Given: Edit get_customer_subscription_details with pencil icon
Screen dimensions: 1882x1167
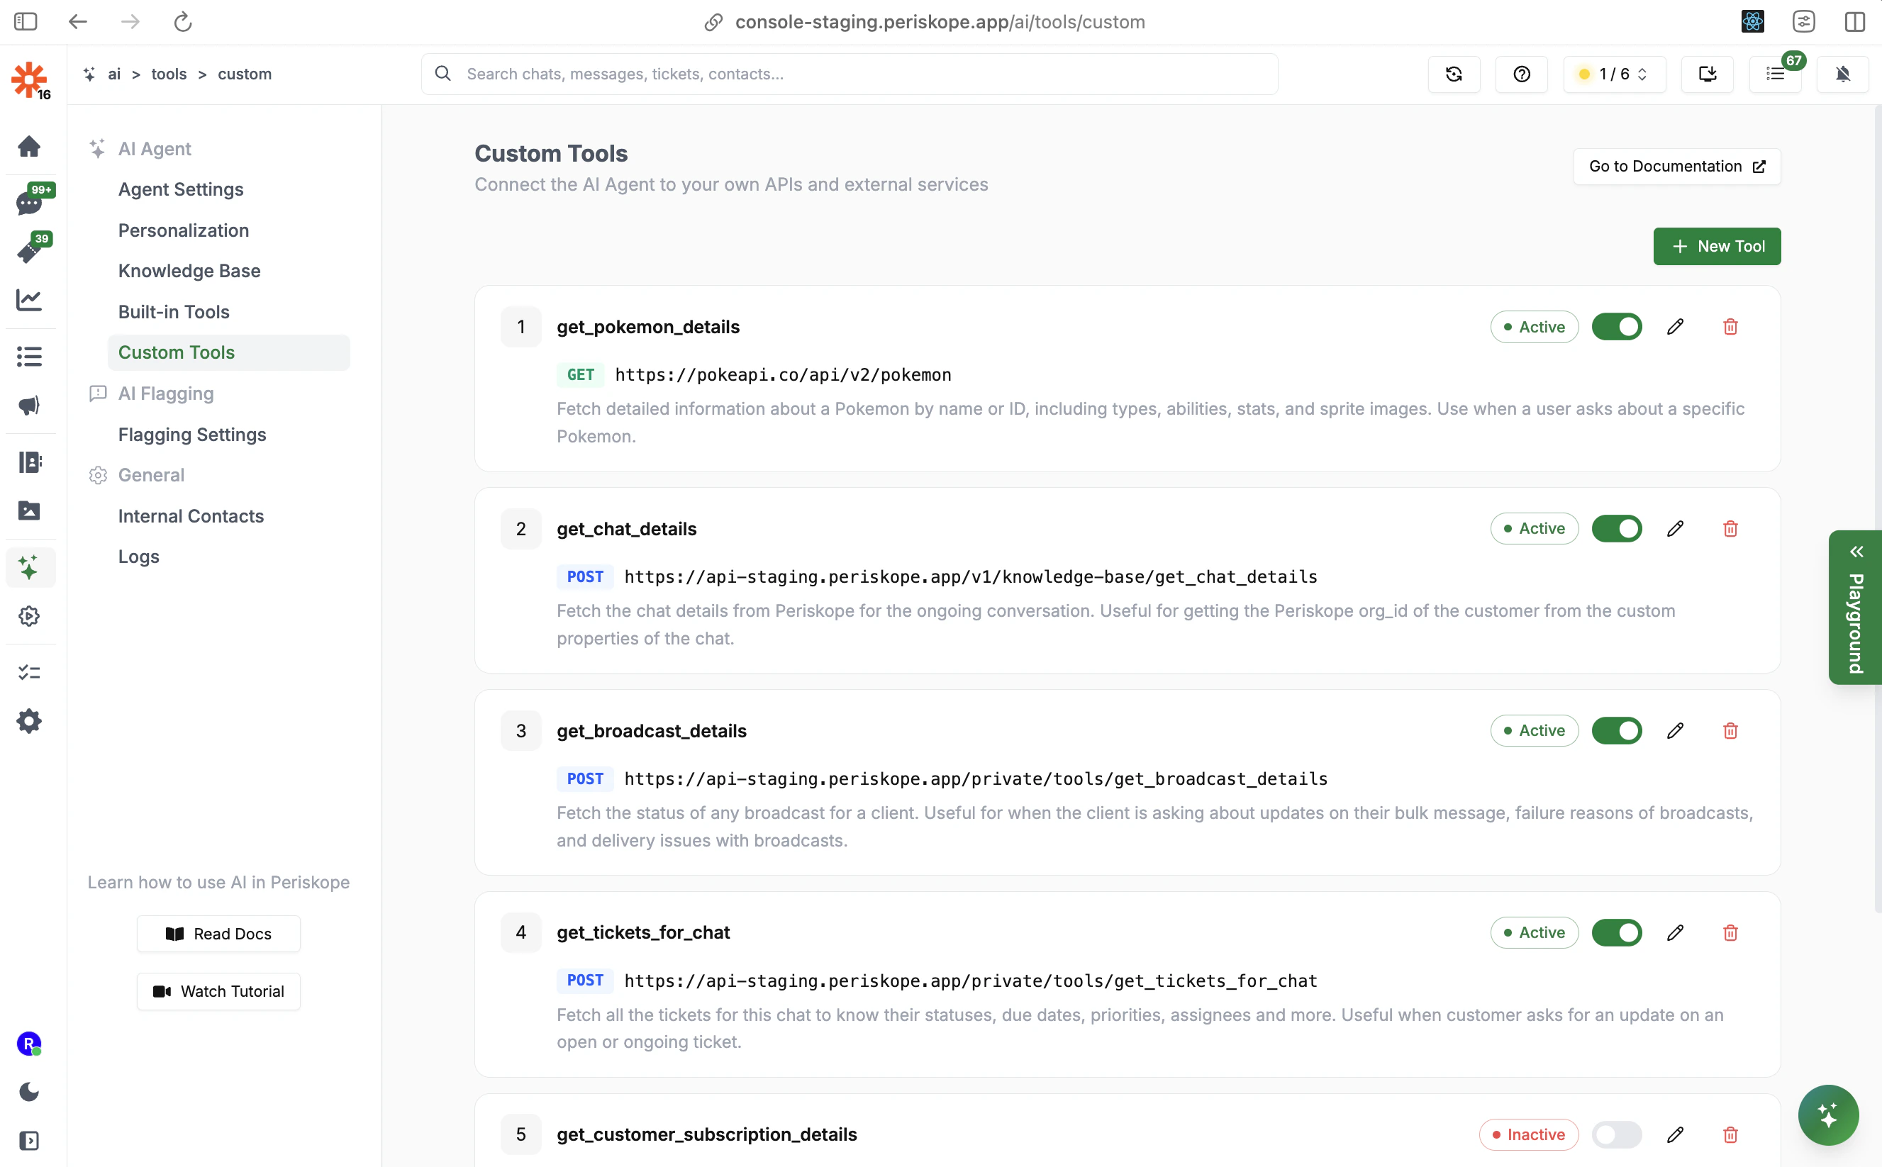Looking at the screenshot, I should click(x=1675, y=1134).
